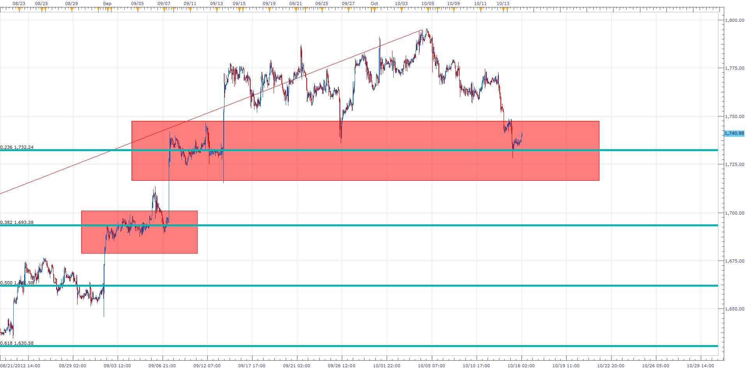The height and width of the screenshot is (370, 746).
Task: Click the 1,650.00 price axis label
Action: (x=735, y=309)
